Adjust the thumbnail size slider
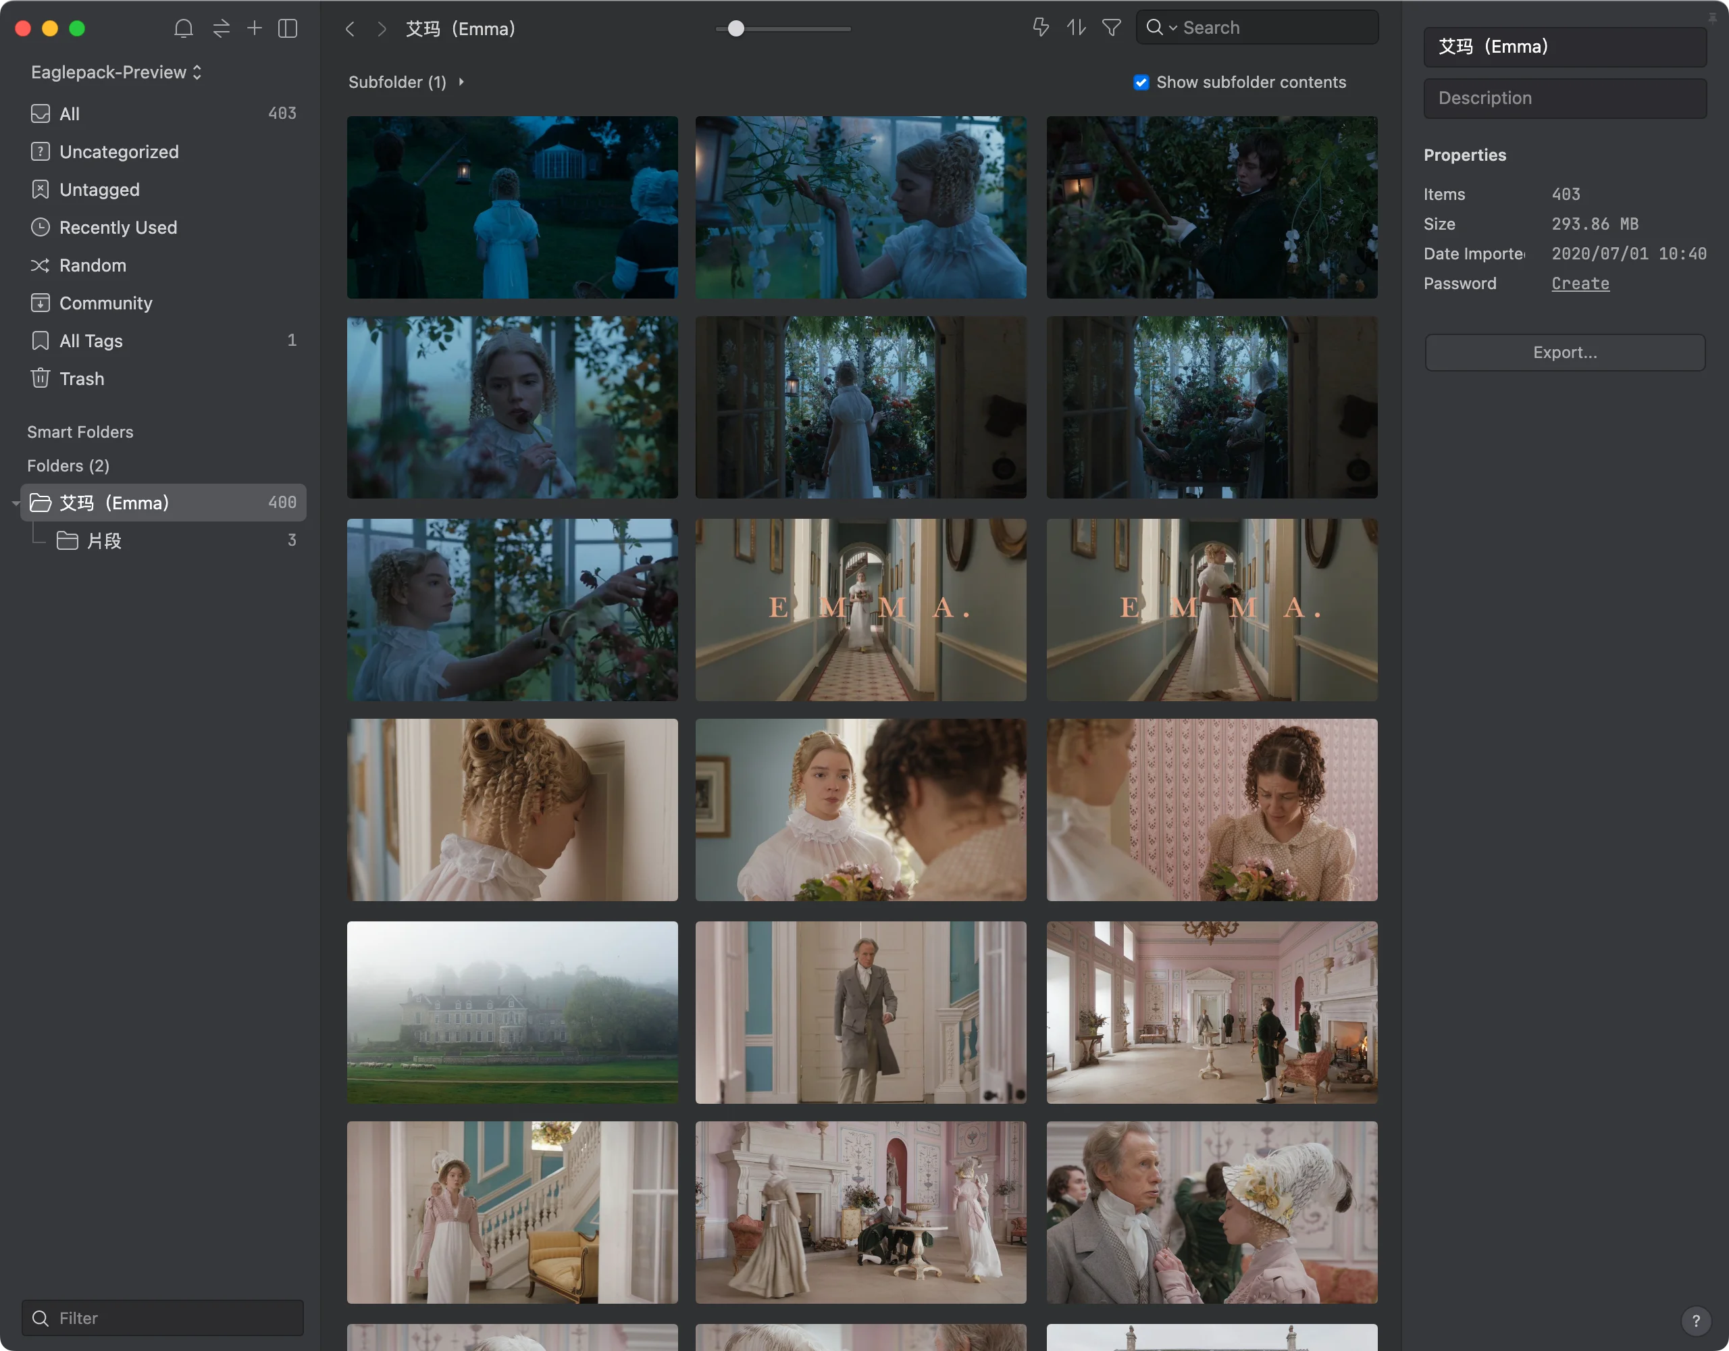The height and width of the screenshot is (1351, 1729). tap(736, 28)
